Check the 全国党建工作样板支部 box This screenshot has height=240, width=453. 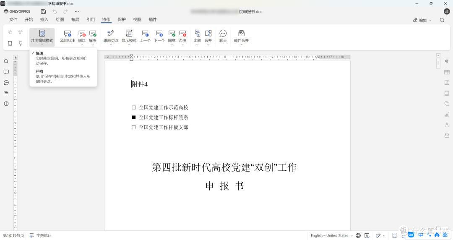pyautogui.click(x=133, y=127)
